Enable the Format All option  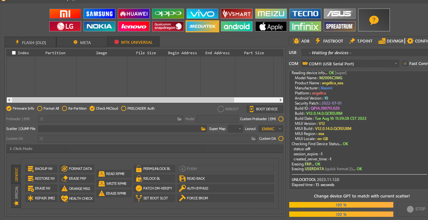[x=40, y=108]
